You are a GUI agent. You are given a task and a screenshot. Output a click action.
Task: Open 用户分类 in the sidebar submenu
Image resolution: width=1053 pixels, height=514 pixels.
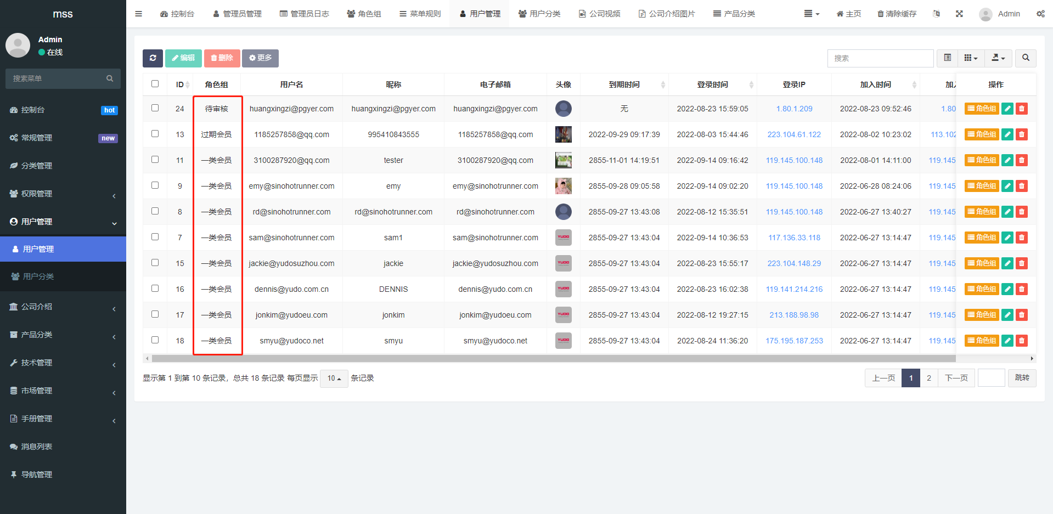(x=38, y=276)
